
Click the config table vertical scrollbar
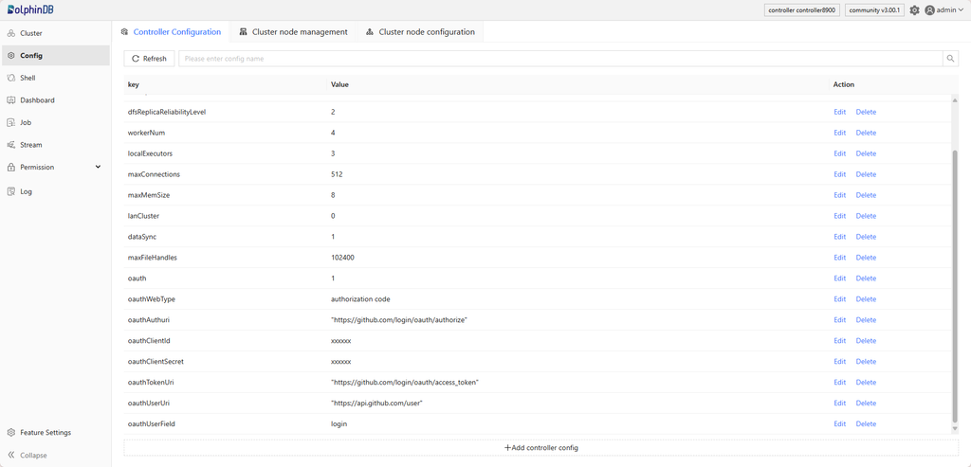coord(954,284)
